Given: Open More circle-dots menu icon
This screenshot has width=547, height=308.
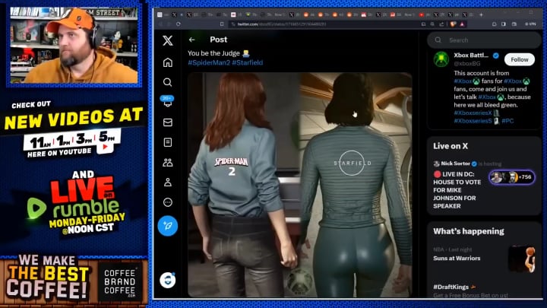Looking at the screenshot, I should coord(167,202).
